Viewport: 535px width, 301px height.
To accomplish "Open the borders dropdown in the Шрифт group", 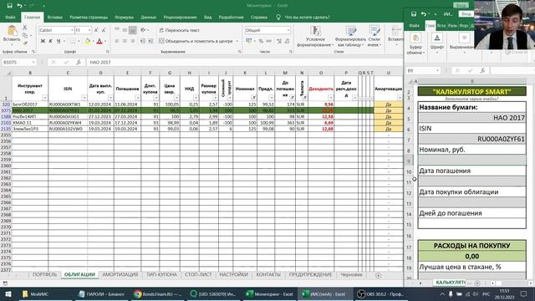I will [x=79, y=41].
